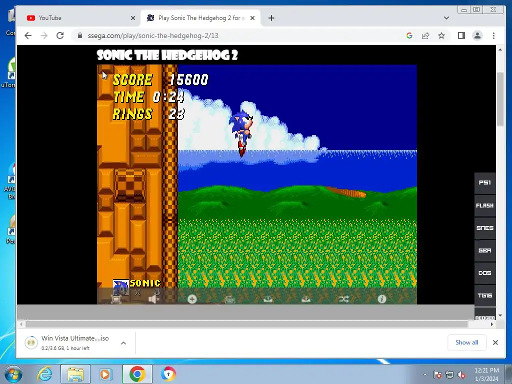Open the Chrome profile avatar
512x384 pixels.
click(477, 35)
